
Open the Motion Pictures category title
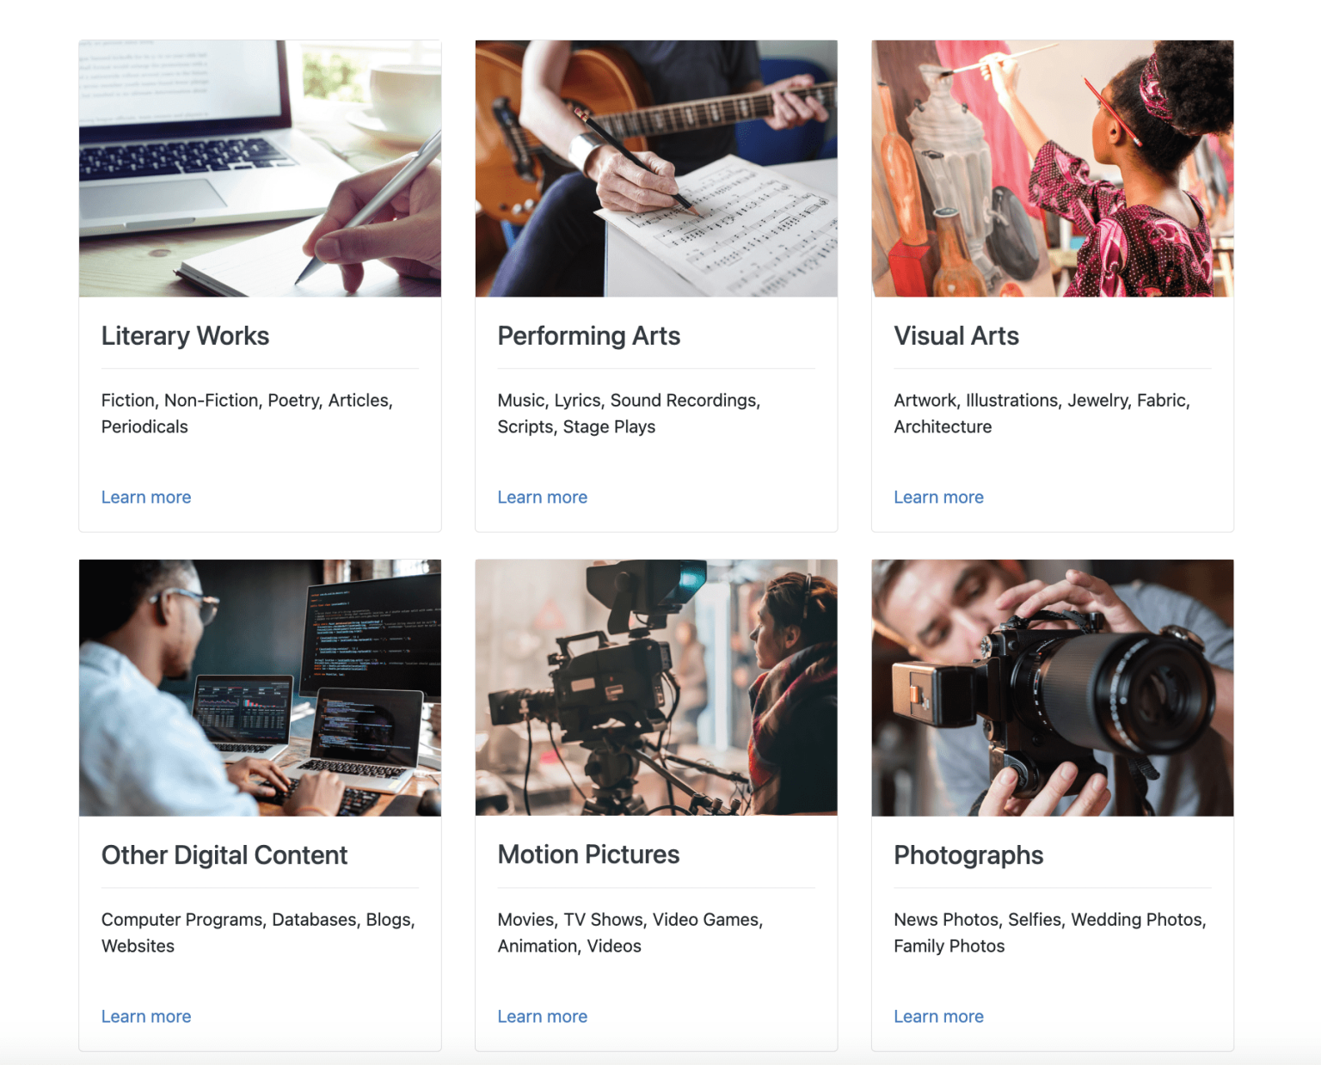click(588, 855)
